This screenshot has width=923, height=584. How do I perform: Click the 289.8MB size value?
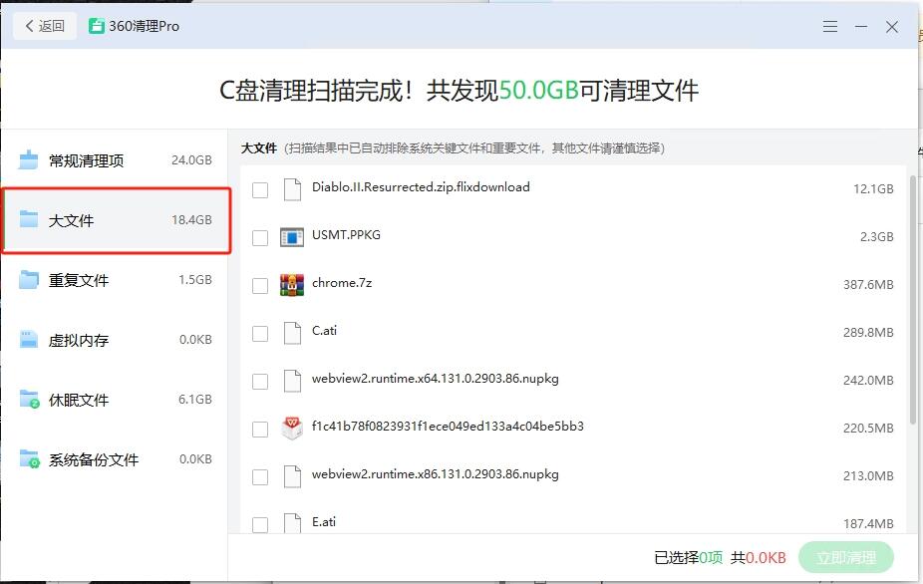coord(868,333)
